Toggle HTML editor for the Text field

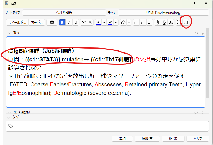click(196, 33)
